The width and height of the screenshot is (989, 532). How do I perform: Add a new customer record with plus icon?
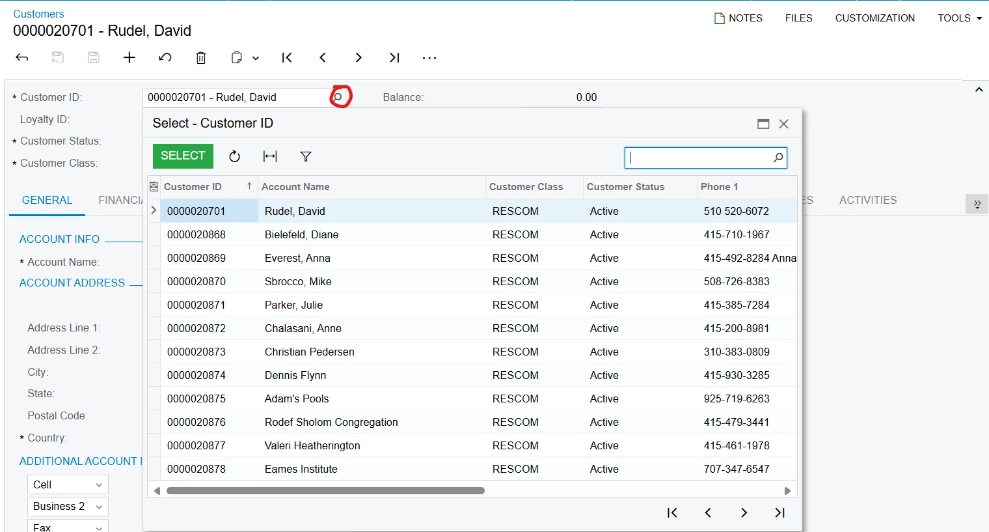click(x=129, y=58)
